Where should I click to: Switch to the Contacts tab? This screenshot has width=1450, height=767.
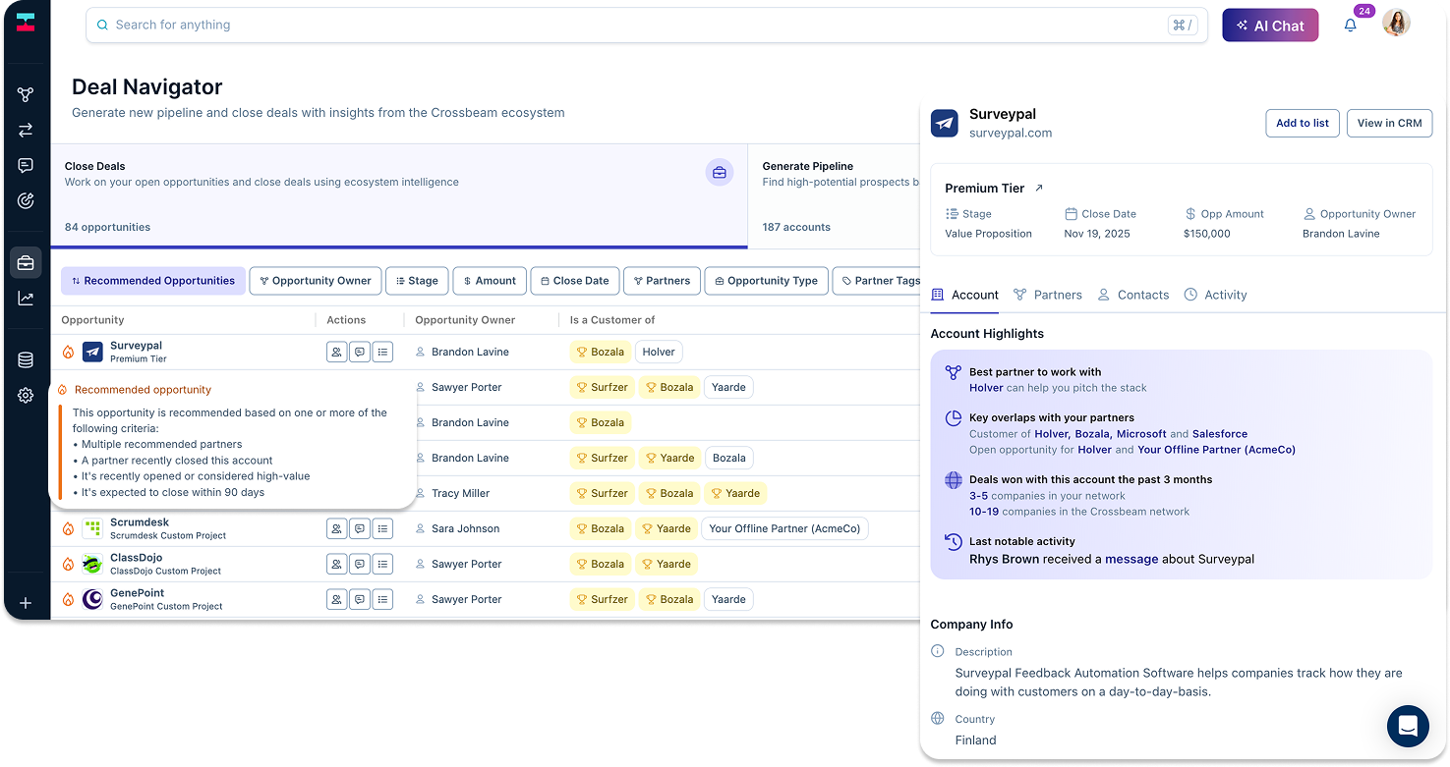coord(1133,295)
